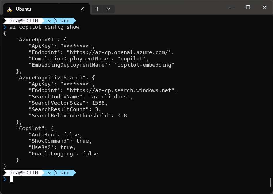Click the "CompletionDeploymentName" key
The height and width of the screenshot is (194, 273).
70,59
